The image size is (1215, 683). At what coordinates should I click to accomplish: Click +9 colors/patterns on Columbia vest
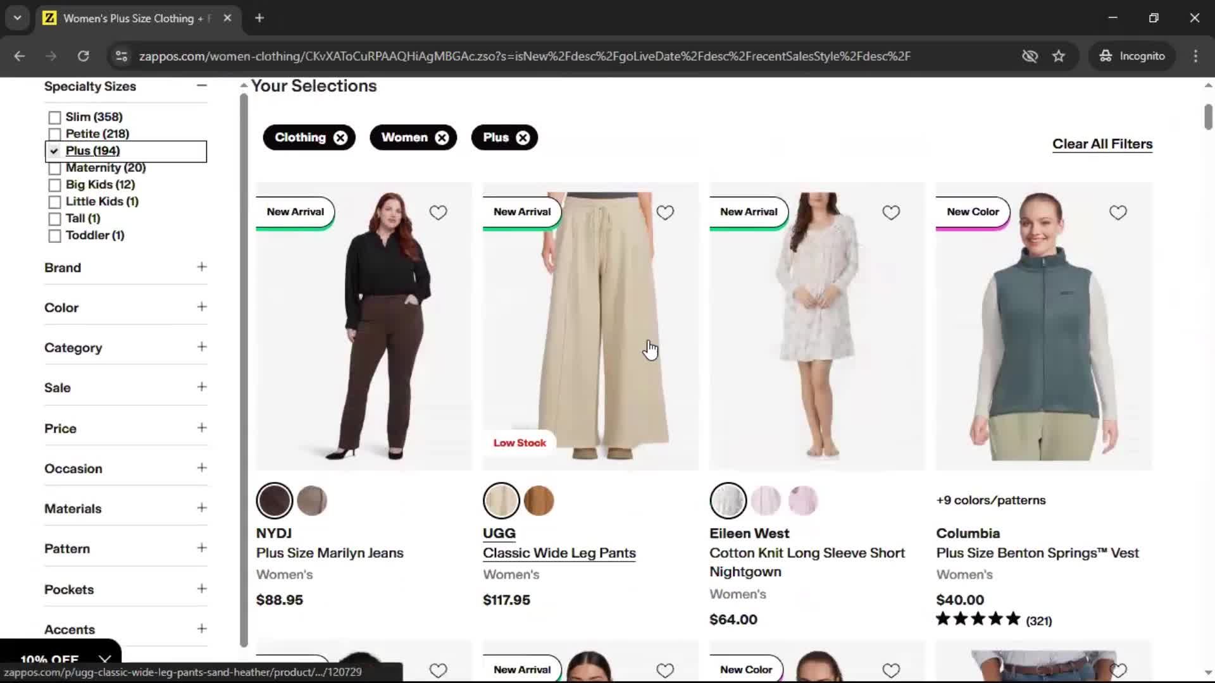click(x=991, y=500)
